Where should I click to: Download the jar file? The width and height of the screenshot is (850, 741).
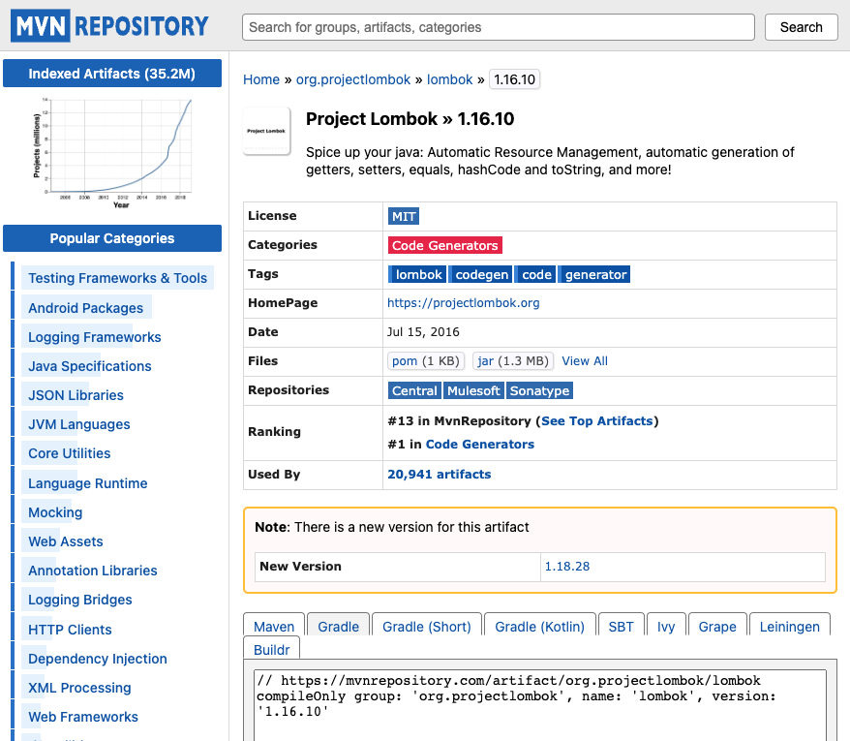513,360
